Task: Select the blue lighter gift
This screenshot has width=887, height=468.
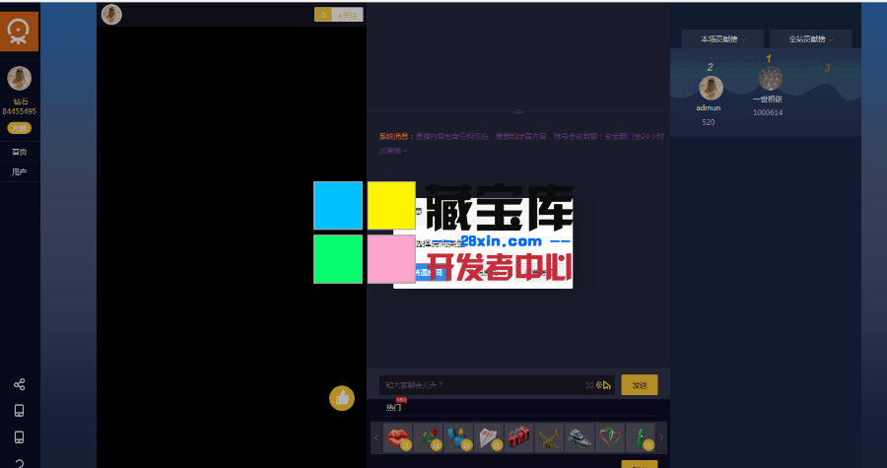Action: 458,437
